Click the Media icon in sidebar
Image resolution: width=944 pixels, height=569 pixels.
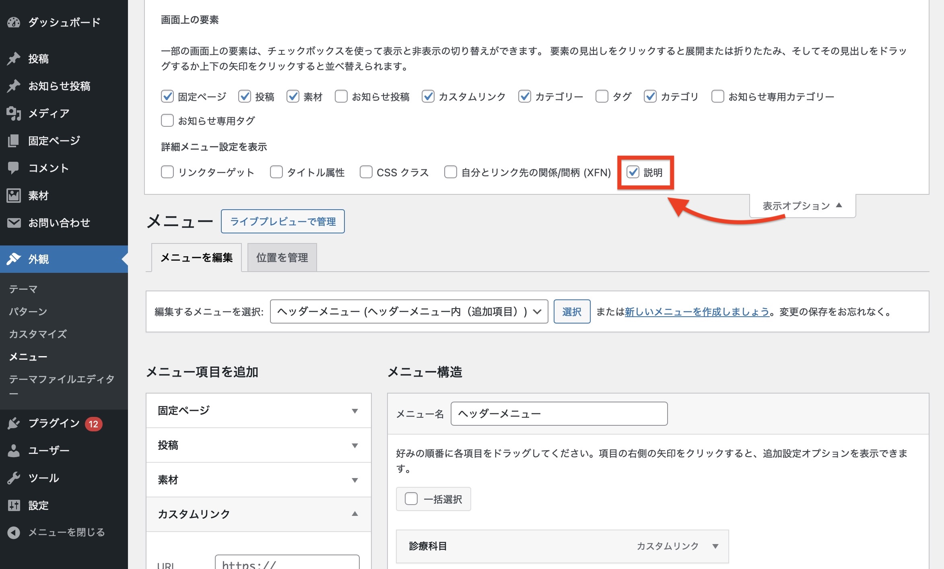14,113
